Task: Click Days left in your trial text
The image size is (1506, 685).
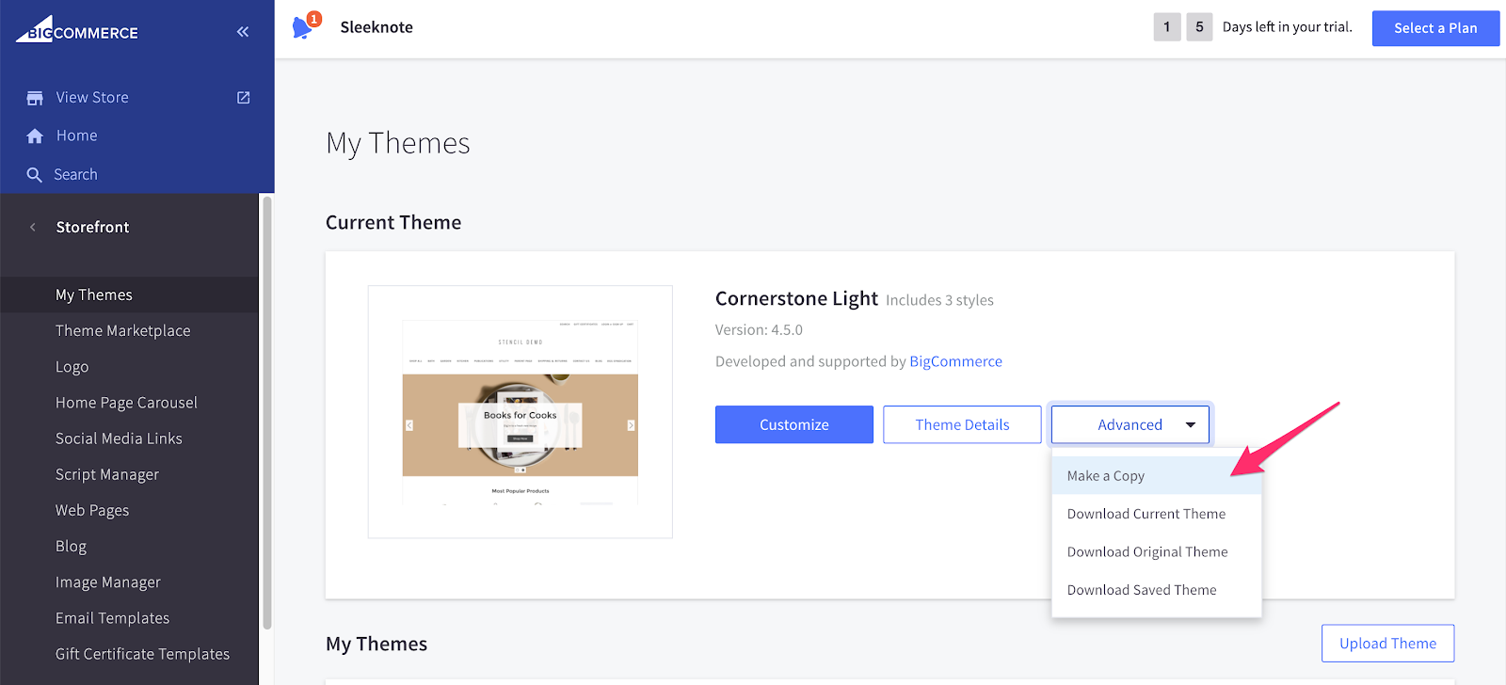Action: pyautogui.click(x=1287, y=27)
